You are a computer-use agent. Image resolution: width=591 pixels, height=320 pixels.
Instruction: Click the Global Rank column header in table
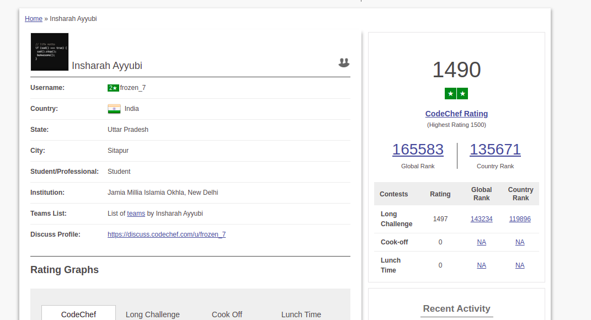pos(481,194)
